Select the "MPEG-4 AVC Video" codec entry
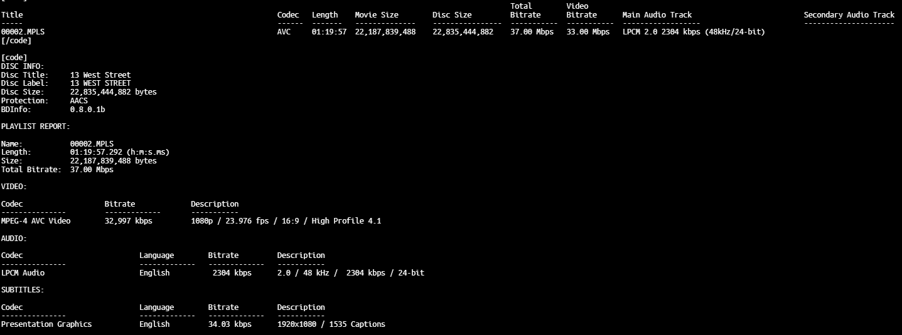The width and height of the screenshot is (902, 335). pos(36,221)
